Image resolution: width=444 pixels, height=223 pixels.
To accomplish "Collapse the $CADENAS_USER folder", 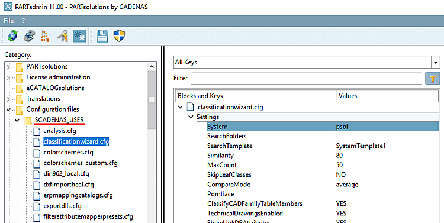I will point(17,120).
